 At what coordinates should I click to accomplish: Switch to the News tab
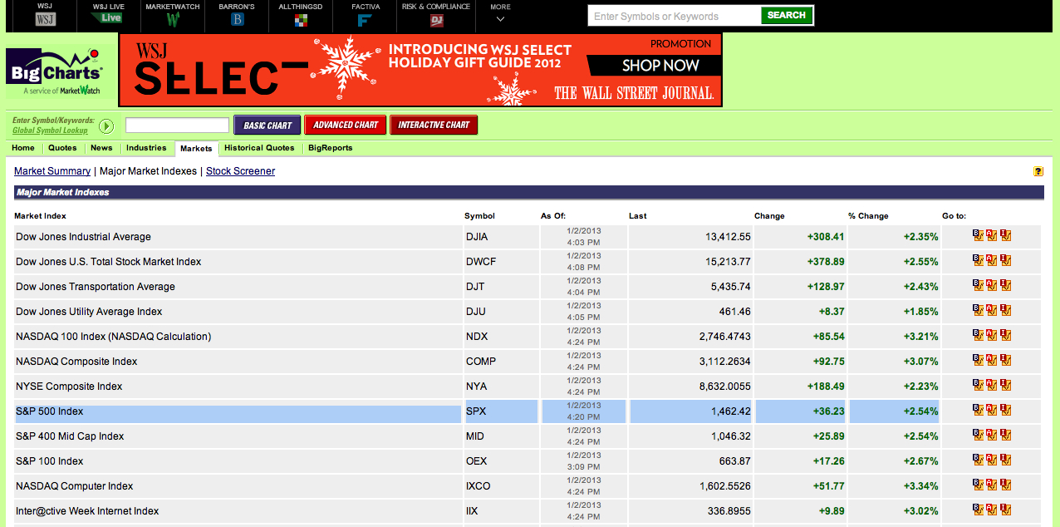pos(101,148)
